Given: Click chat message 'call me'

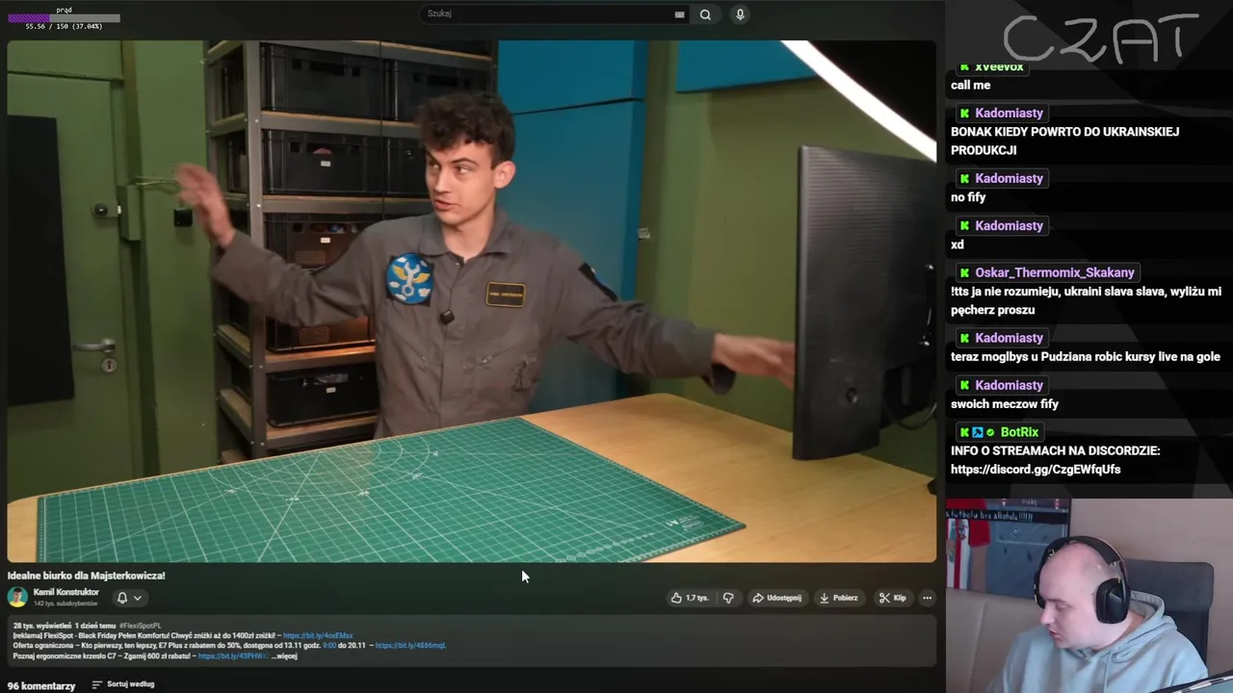Looking at the screenshot, I should [970, 85].
